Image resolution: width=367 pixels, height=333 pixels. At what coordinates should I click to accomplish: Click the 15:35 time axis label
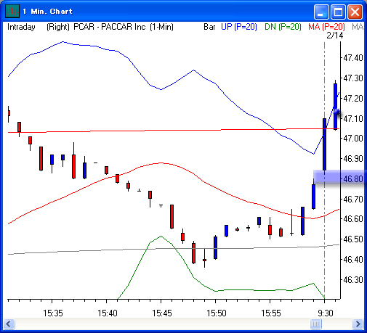53,313
